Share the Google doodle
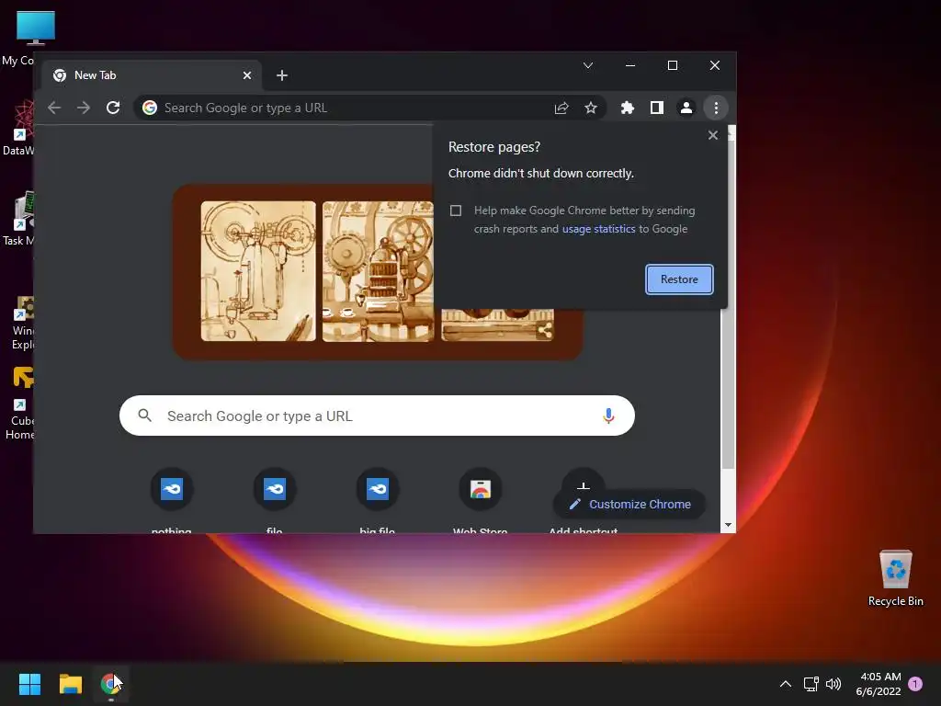This screenshot has width=941, height=706. point(545,330)
